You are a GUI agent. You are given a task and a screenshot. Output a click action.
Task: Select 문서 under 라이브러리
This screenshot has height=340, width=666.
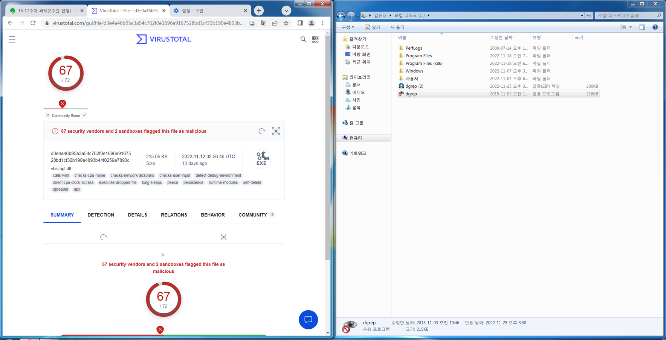[x=356, y=85]
